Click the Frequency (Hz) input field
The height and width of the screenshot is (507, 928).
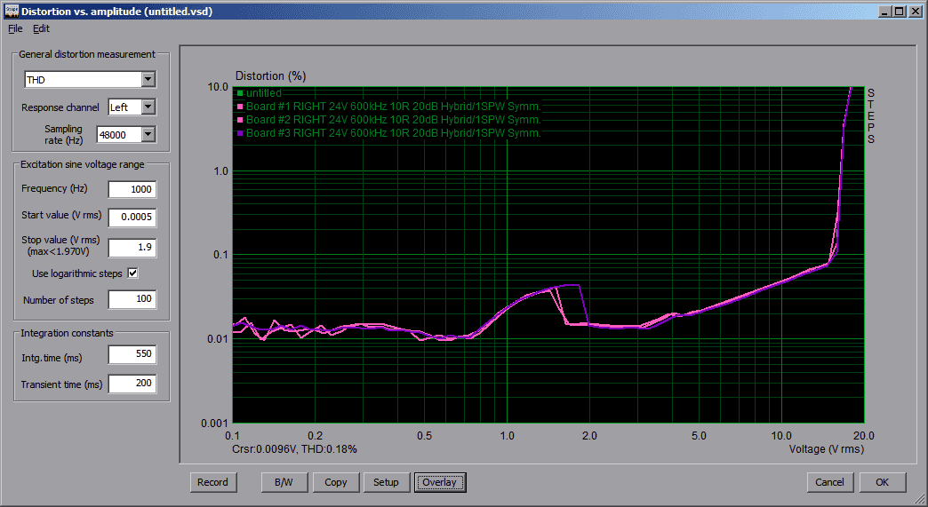tap(132, 189)
